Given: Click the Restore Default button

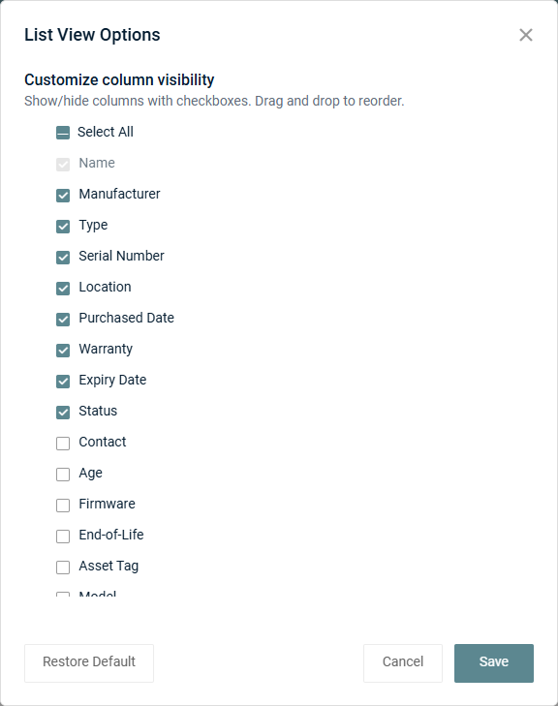Looking at the screenshot, I should 89,662.
